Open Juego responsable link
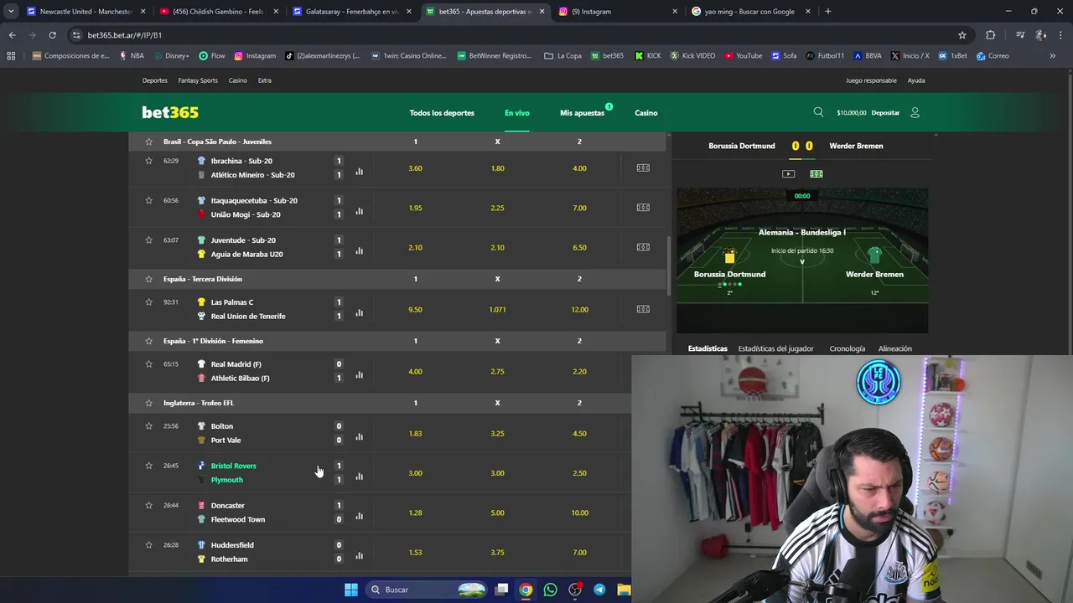The image size is (1073, 603). (x=871, y=80)
